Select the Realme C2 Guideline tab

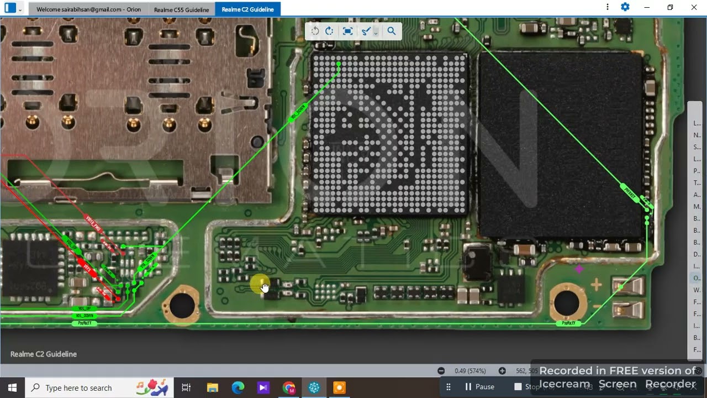tap(247, 9)
